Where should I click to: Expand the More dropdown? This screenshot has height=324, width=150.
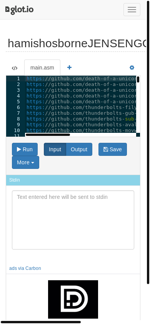pos(25,162)
